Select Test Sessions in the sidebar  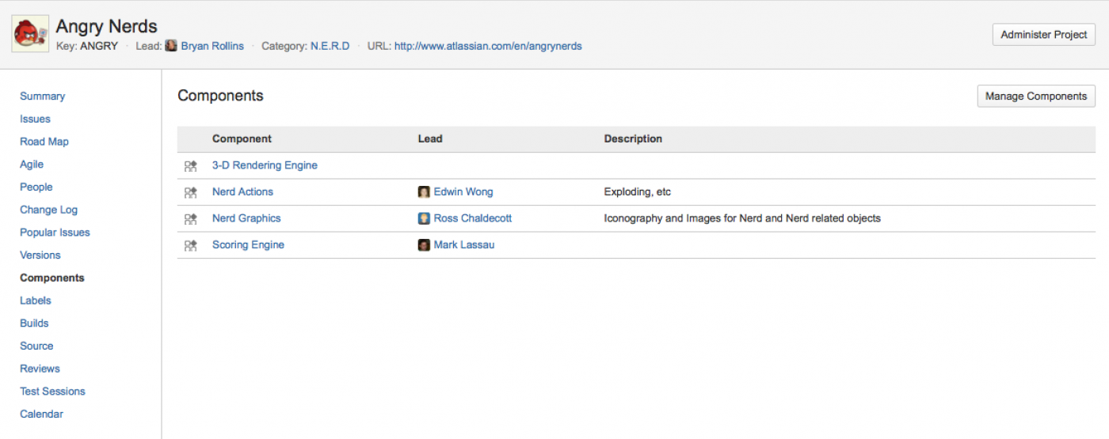(x=52, y=392)
